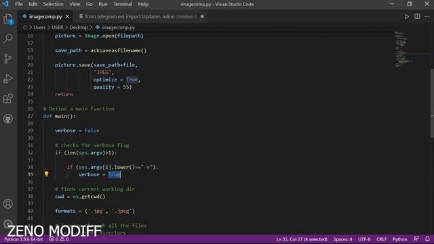Screen dimensions: 434x244
Task: Click the feedback icon in status bar
Action: 416,239
